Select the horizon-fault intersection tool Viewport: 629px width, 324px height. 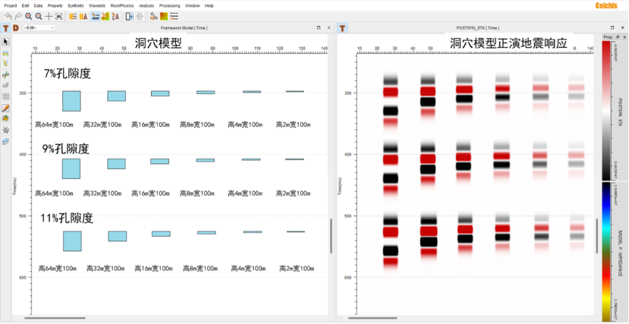(x=6, y=75)
